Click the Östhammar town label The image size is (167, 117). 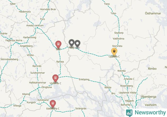click(153, 13)
